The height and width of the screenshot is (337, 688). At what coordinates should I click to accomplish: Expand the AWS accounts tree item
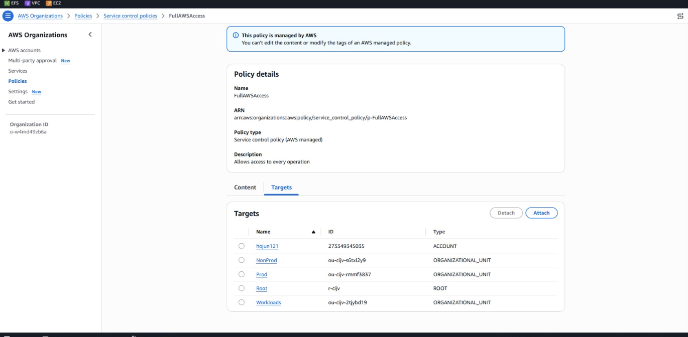[x=4, y=50]
